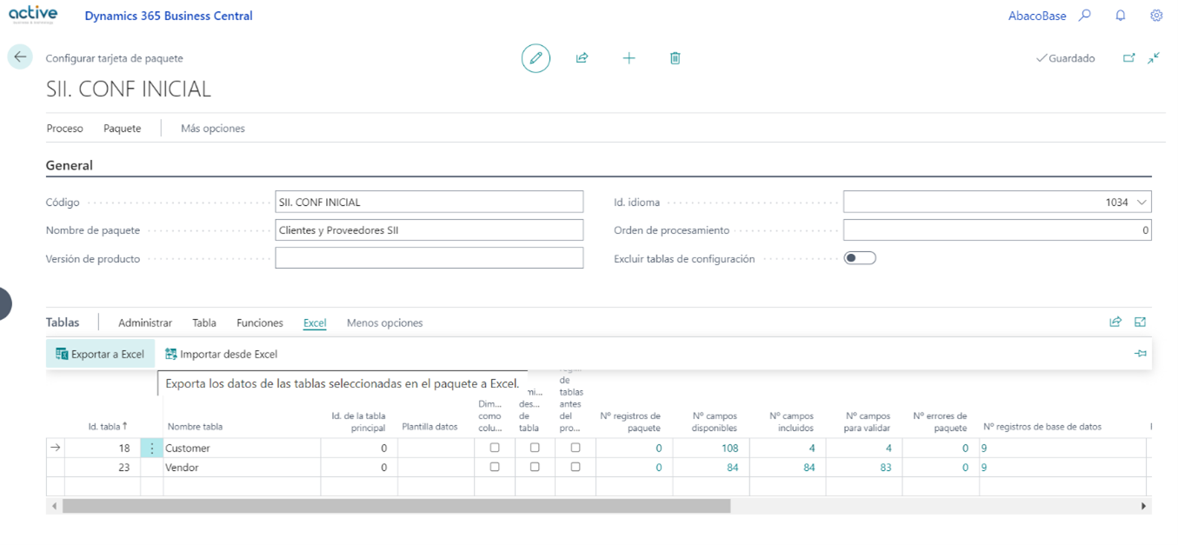This screenshot has height=545, width=1178.
Task: Click the scrollbar left arrow
Action: pyautogui.click(x=55, y=506)
